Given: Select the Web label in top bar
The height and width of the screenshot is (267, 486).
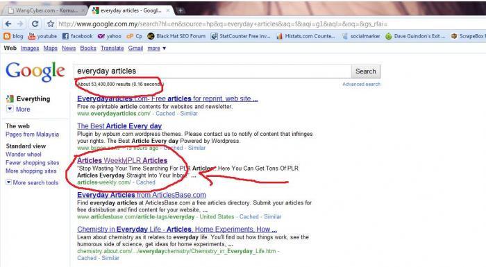Looking at the screenshot, I should click(x=10, y=48).
